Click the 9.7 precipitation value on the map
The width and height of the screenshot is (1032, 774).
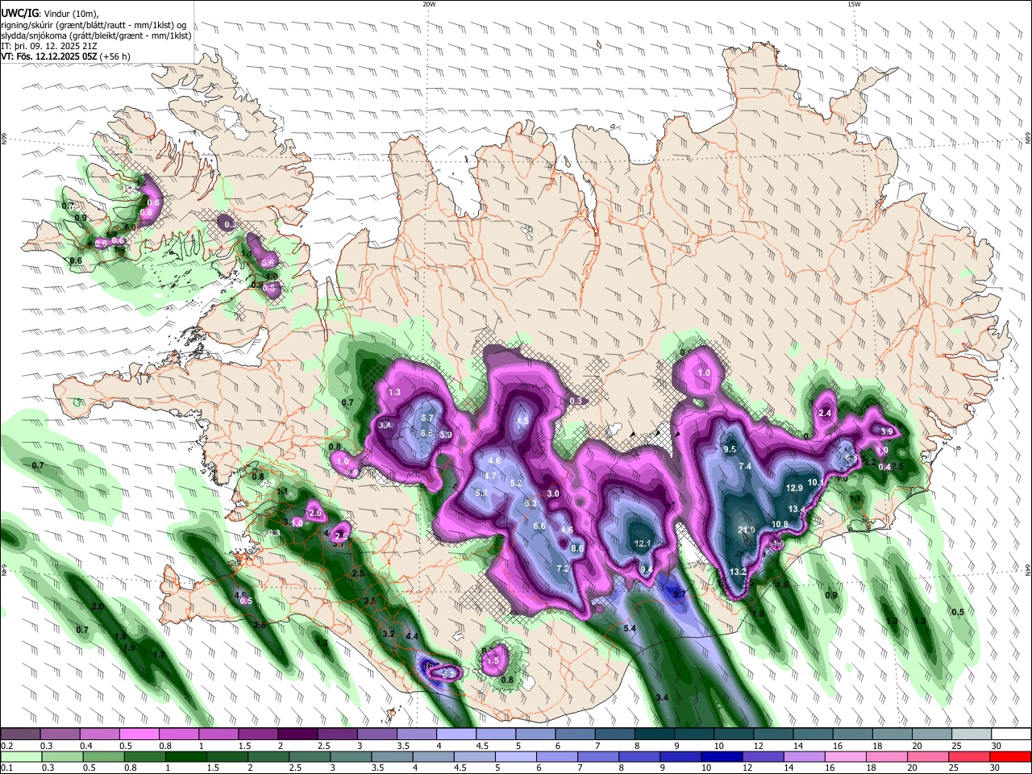click(679, 594)
